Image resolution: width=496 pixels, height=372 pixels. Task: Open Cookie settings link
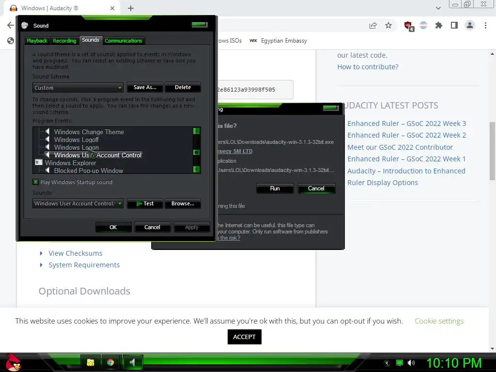(x=439, y=321)
